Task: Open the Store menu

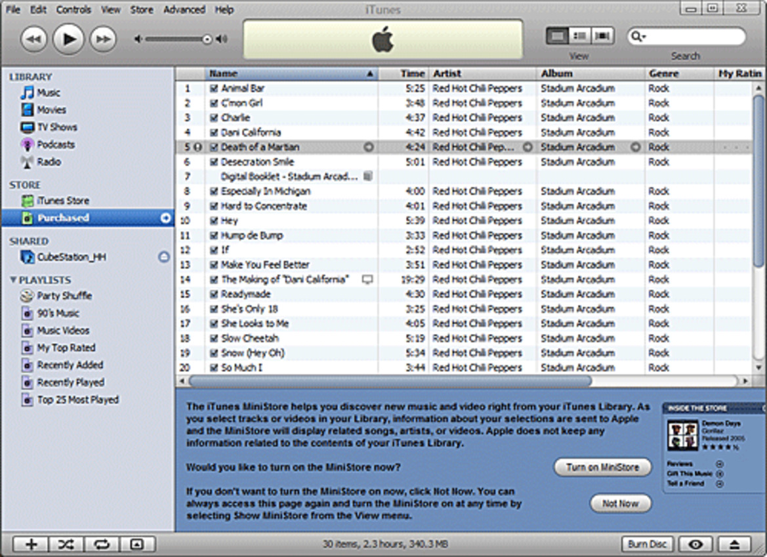Action: pos(141,10)
